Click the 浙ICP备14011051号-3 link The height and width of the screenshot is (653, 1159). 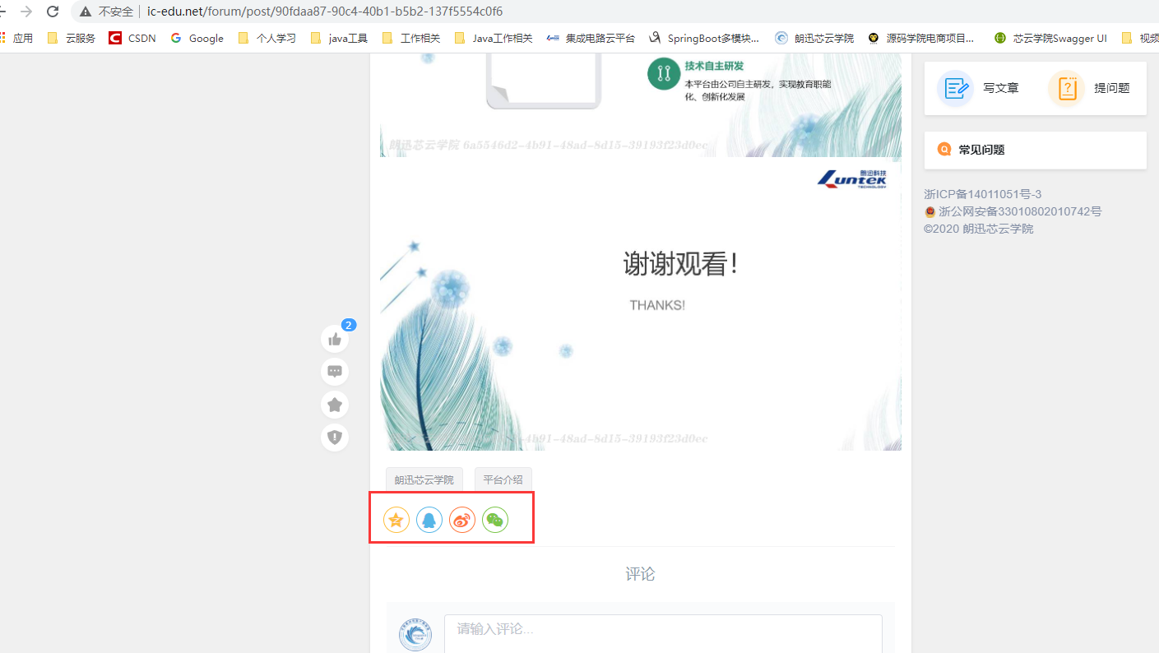point(984,194)
